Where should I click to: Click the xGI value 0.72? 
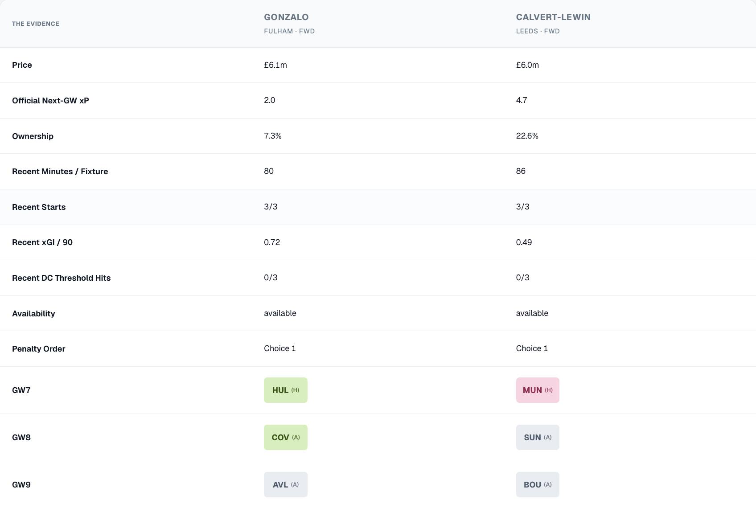click(x=272, y=242)
